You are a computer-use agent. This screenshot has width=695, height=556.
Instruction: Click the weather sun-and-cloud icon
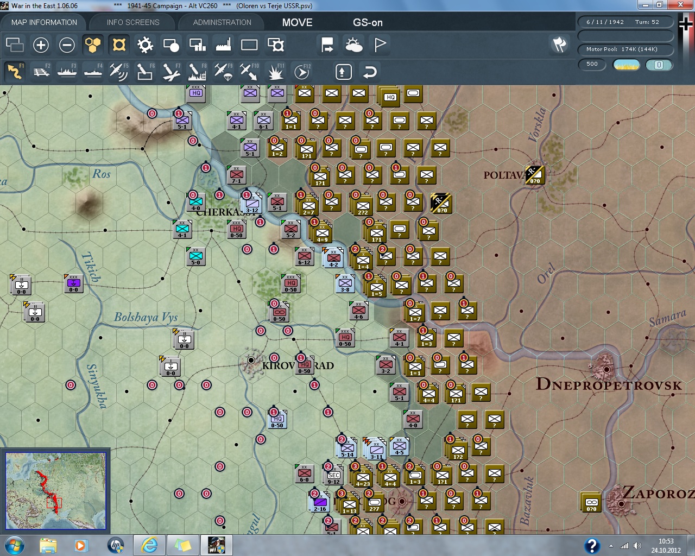pyautogui.click(x=354, y=45)
